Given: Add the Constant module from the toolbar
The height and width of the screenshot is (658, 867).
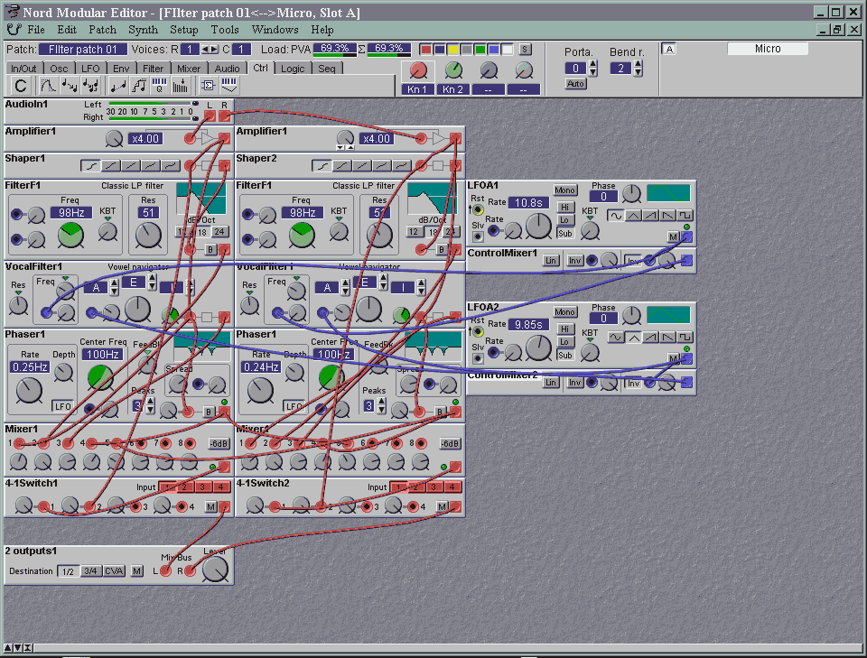Looking at the screenshot, I should (21, 86).
